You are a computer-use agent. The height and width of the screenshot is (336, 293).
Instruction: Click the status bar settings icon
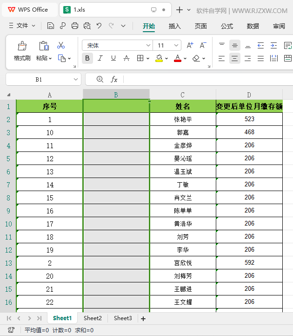[x=11, y=330]
